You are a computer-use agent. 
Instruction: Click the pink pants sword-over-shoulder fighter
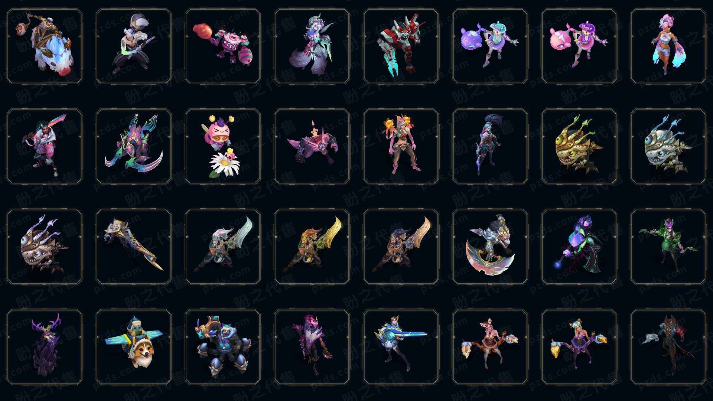click(45, 146)
